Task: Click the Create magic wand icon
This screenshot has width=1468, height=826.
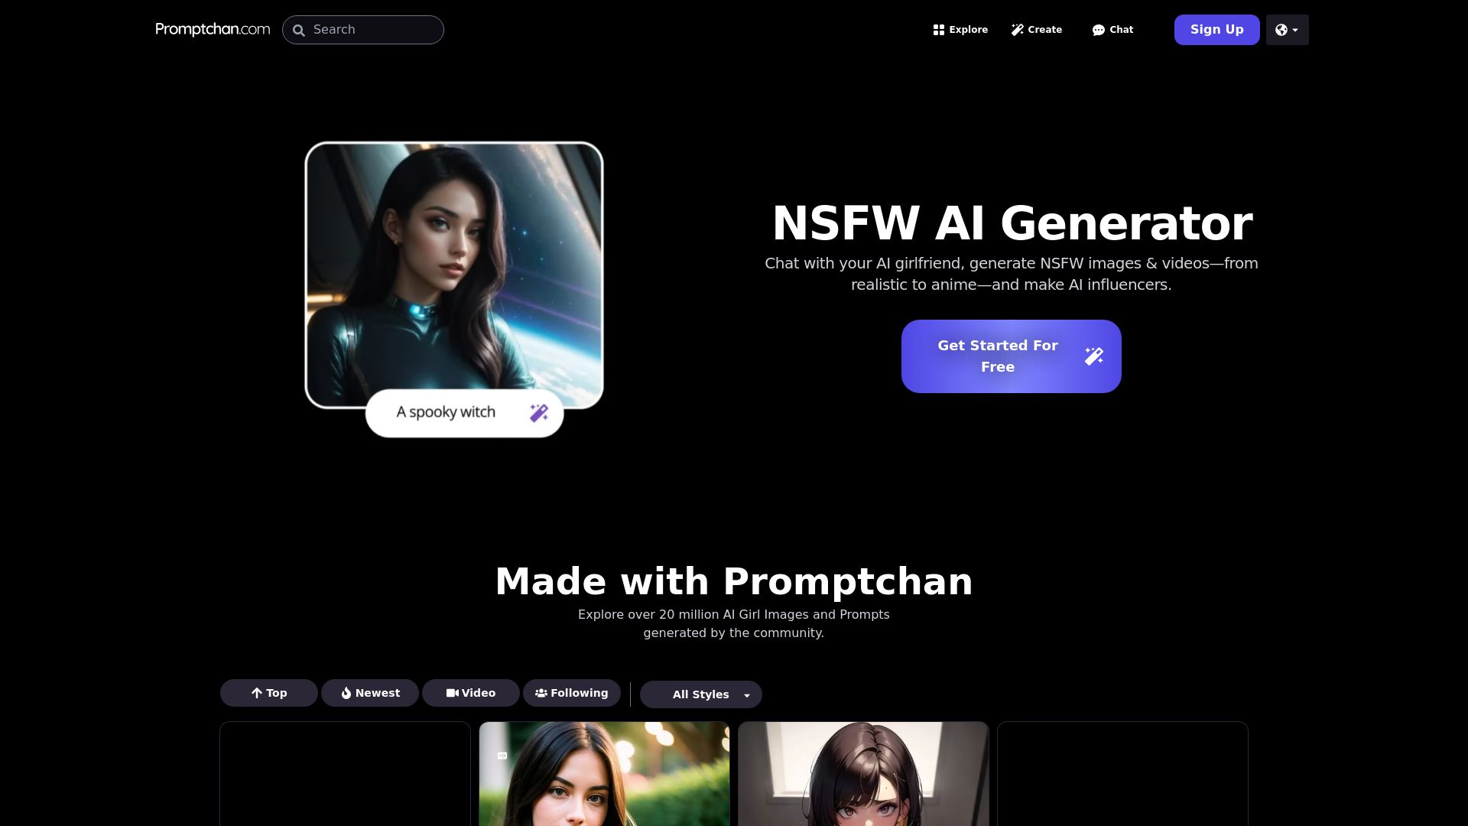Action: point(1017,30)
